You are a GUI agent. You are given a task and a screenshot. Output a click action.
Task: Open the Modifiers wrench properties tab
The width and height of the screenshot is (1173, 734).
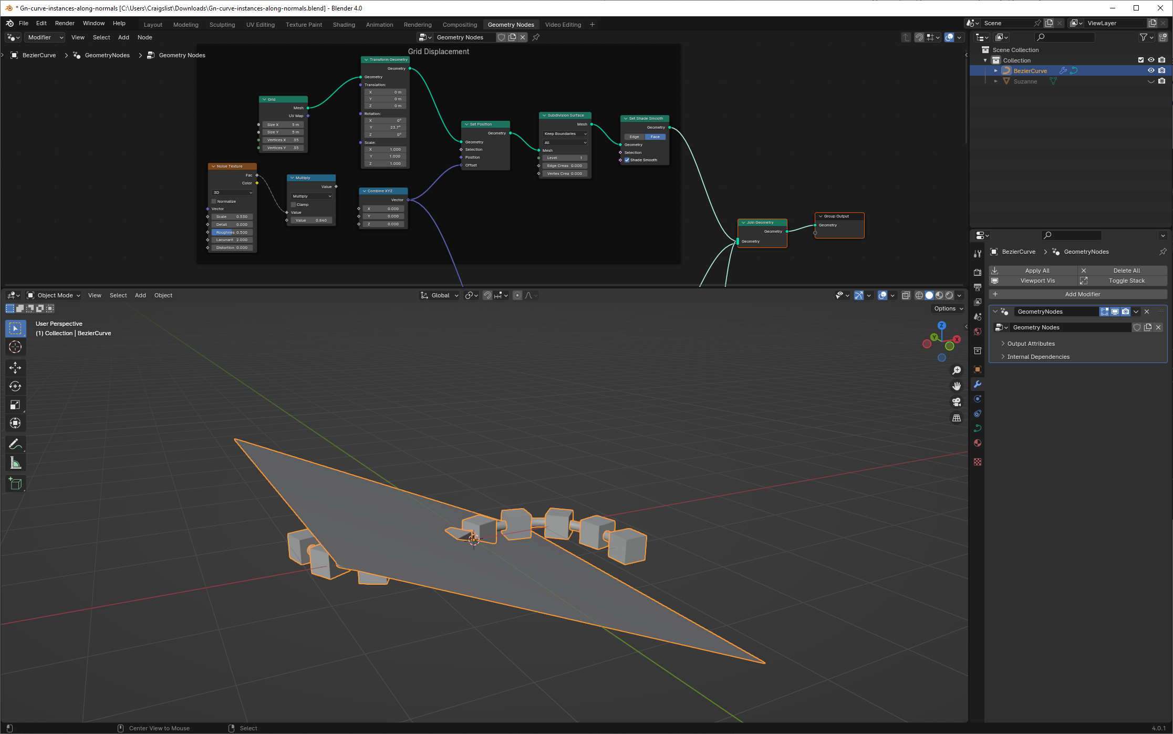(978, 384)
